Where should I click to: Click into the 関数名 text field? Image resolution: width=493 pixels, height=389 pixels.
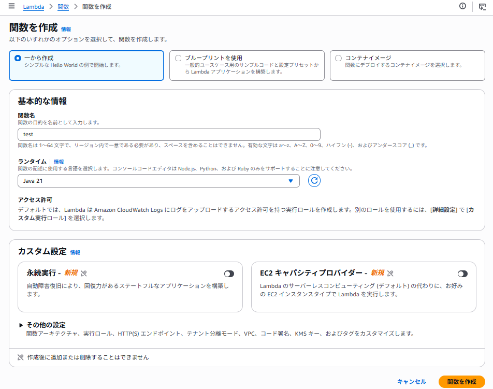[x=169, y=134]
